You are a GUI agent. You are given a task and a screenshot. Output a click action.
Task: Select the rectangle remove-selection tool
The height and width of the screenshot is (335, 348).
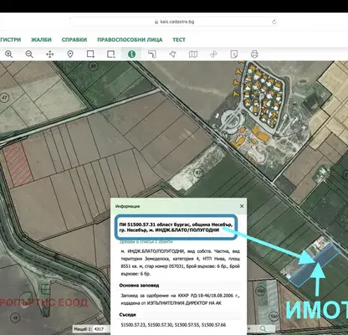(x=111, y=54)
